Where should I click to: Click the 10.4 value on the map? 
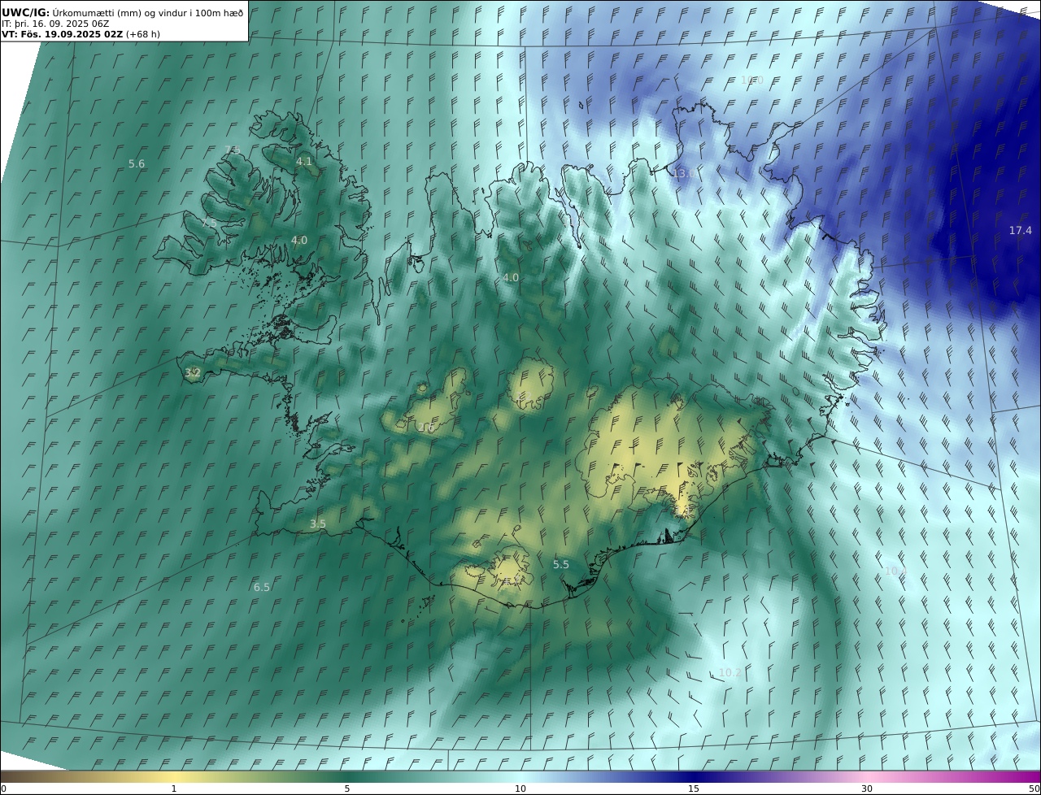[895, 571]
